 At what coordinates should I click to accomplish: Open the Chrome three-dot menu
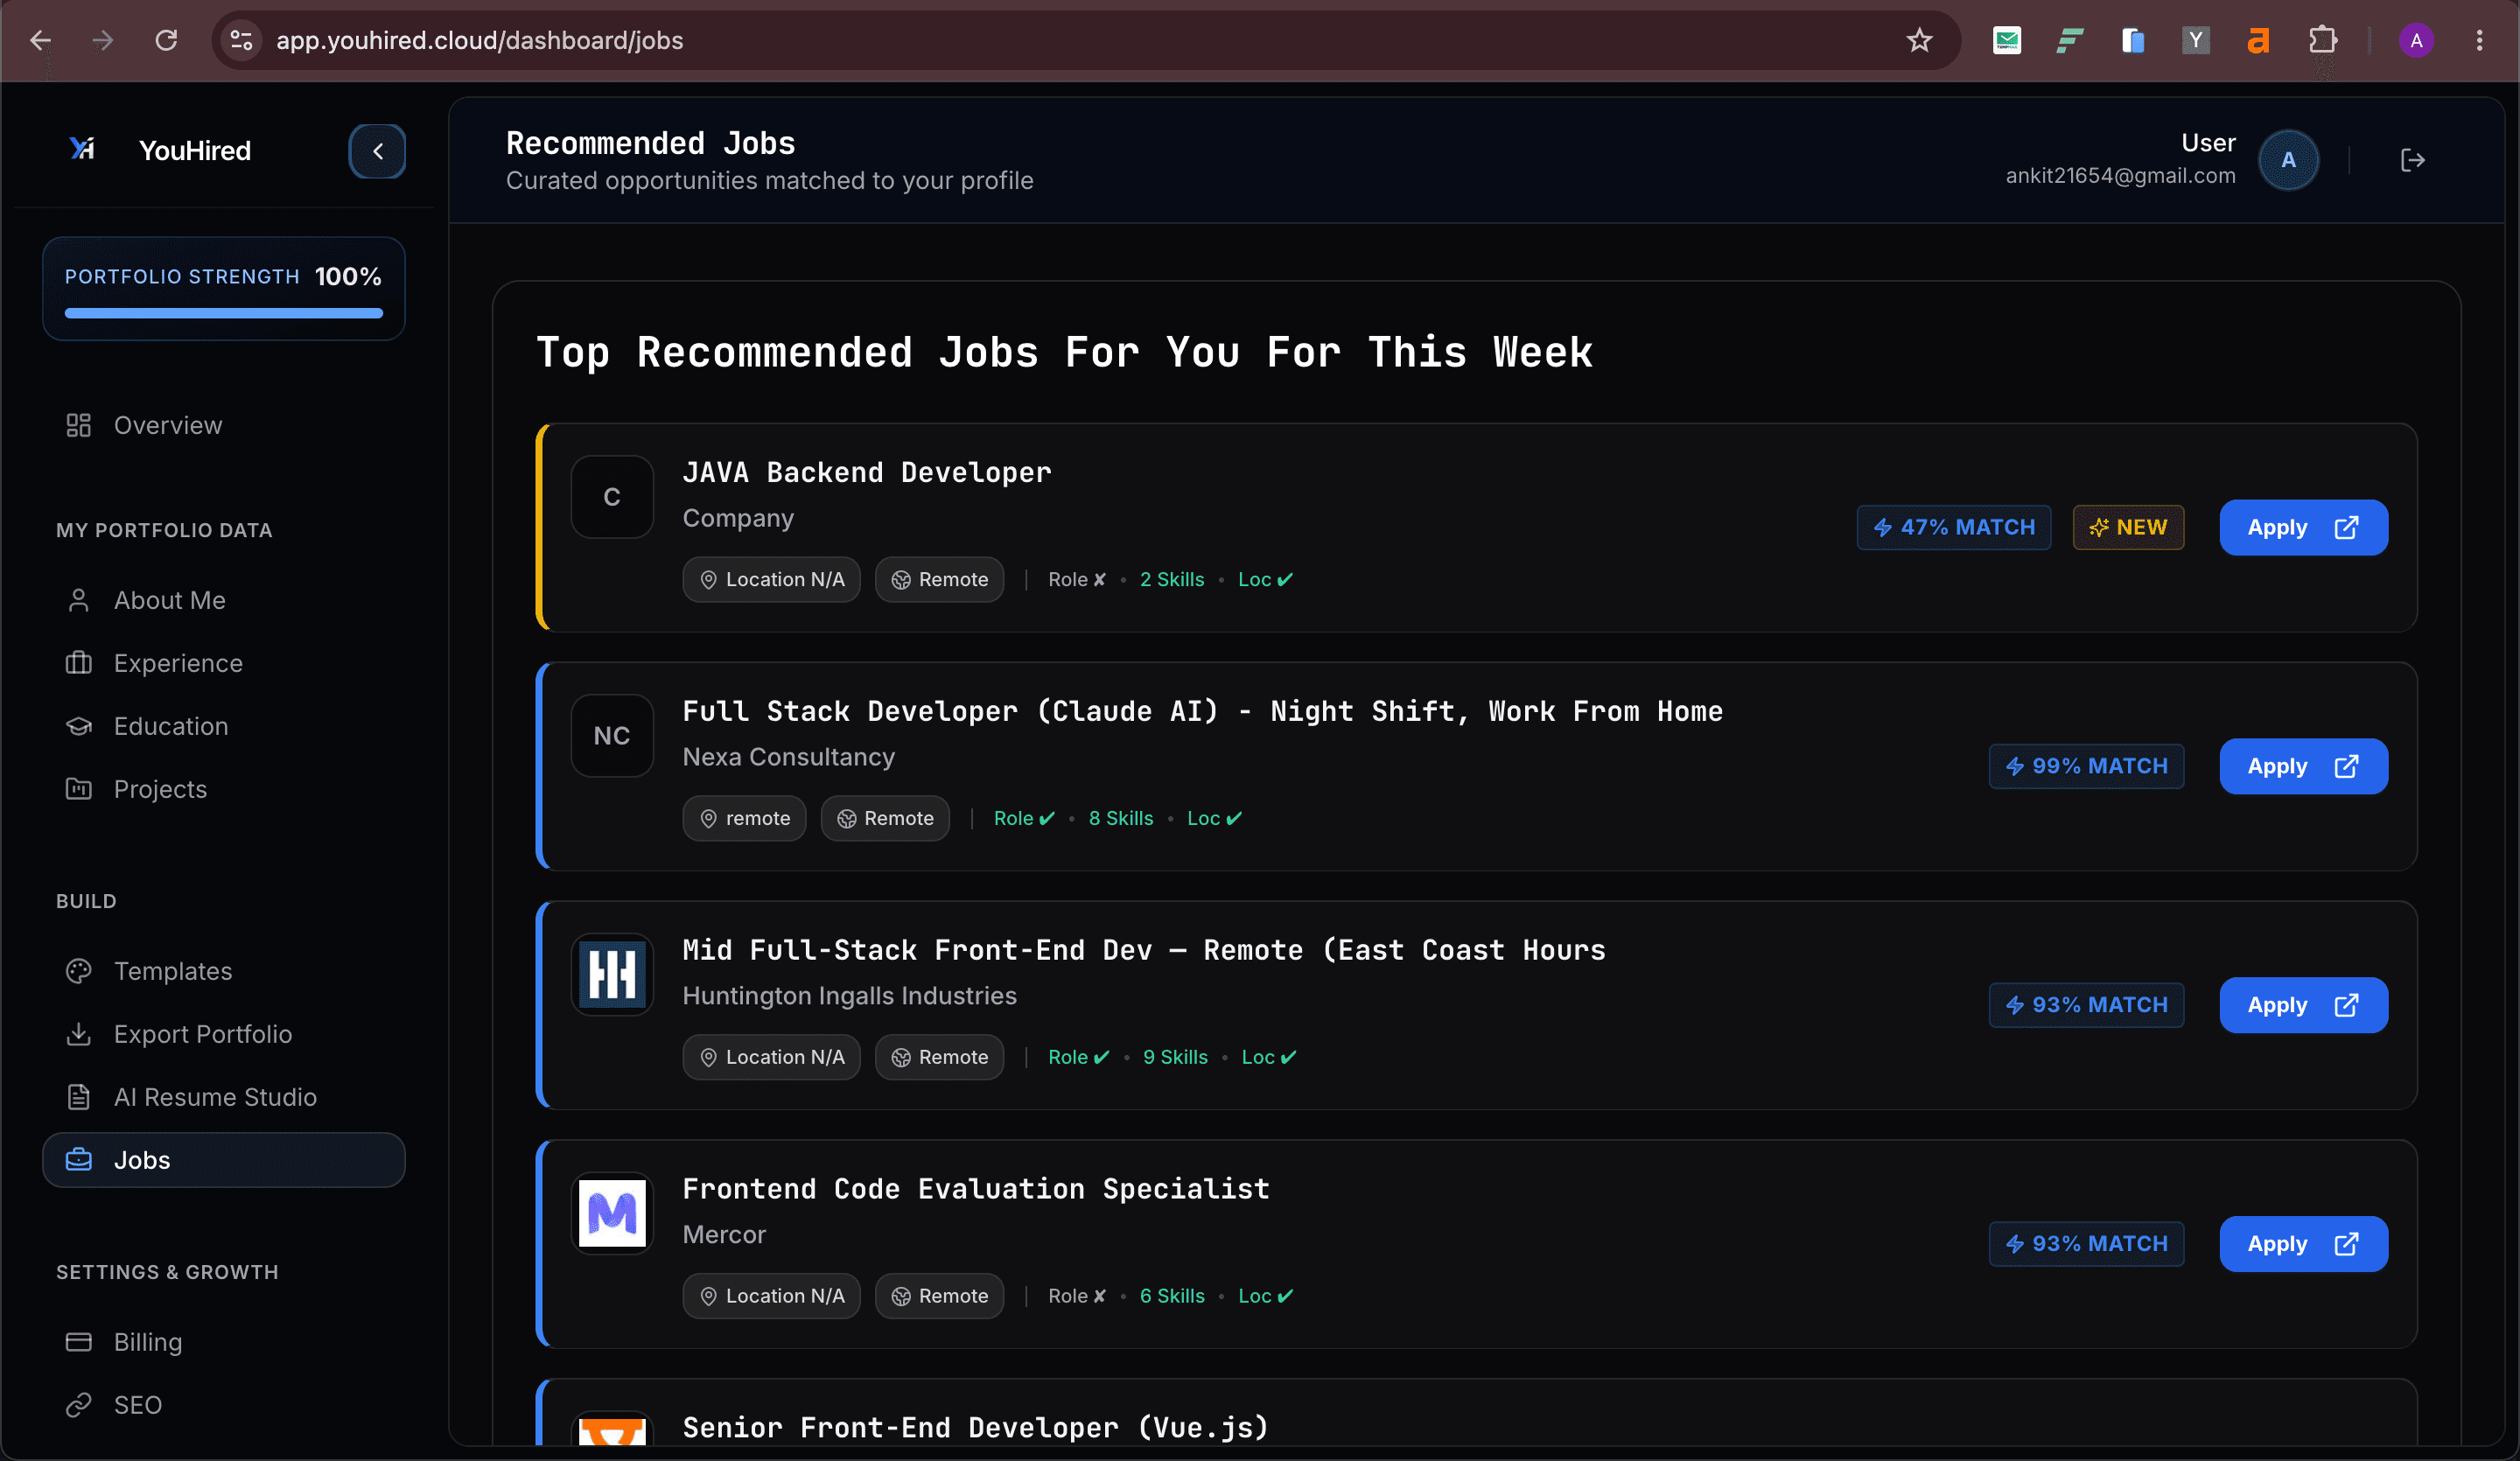pyautogui.click(x=2479, y=40)
